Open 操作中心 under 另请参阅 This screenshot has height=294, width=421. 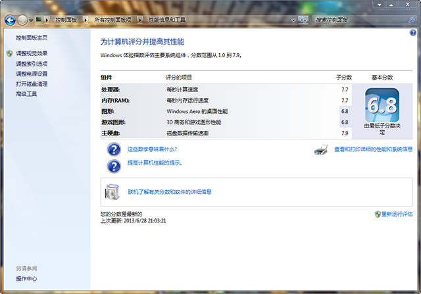(x=26, y=278)
